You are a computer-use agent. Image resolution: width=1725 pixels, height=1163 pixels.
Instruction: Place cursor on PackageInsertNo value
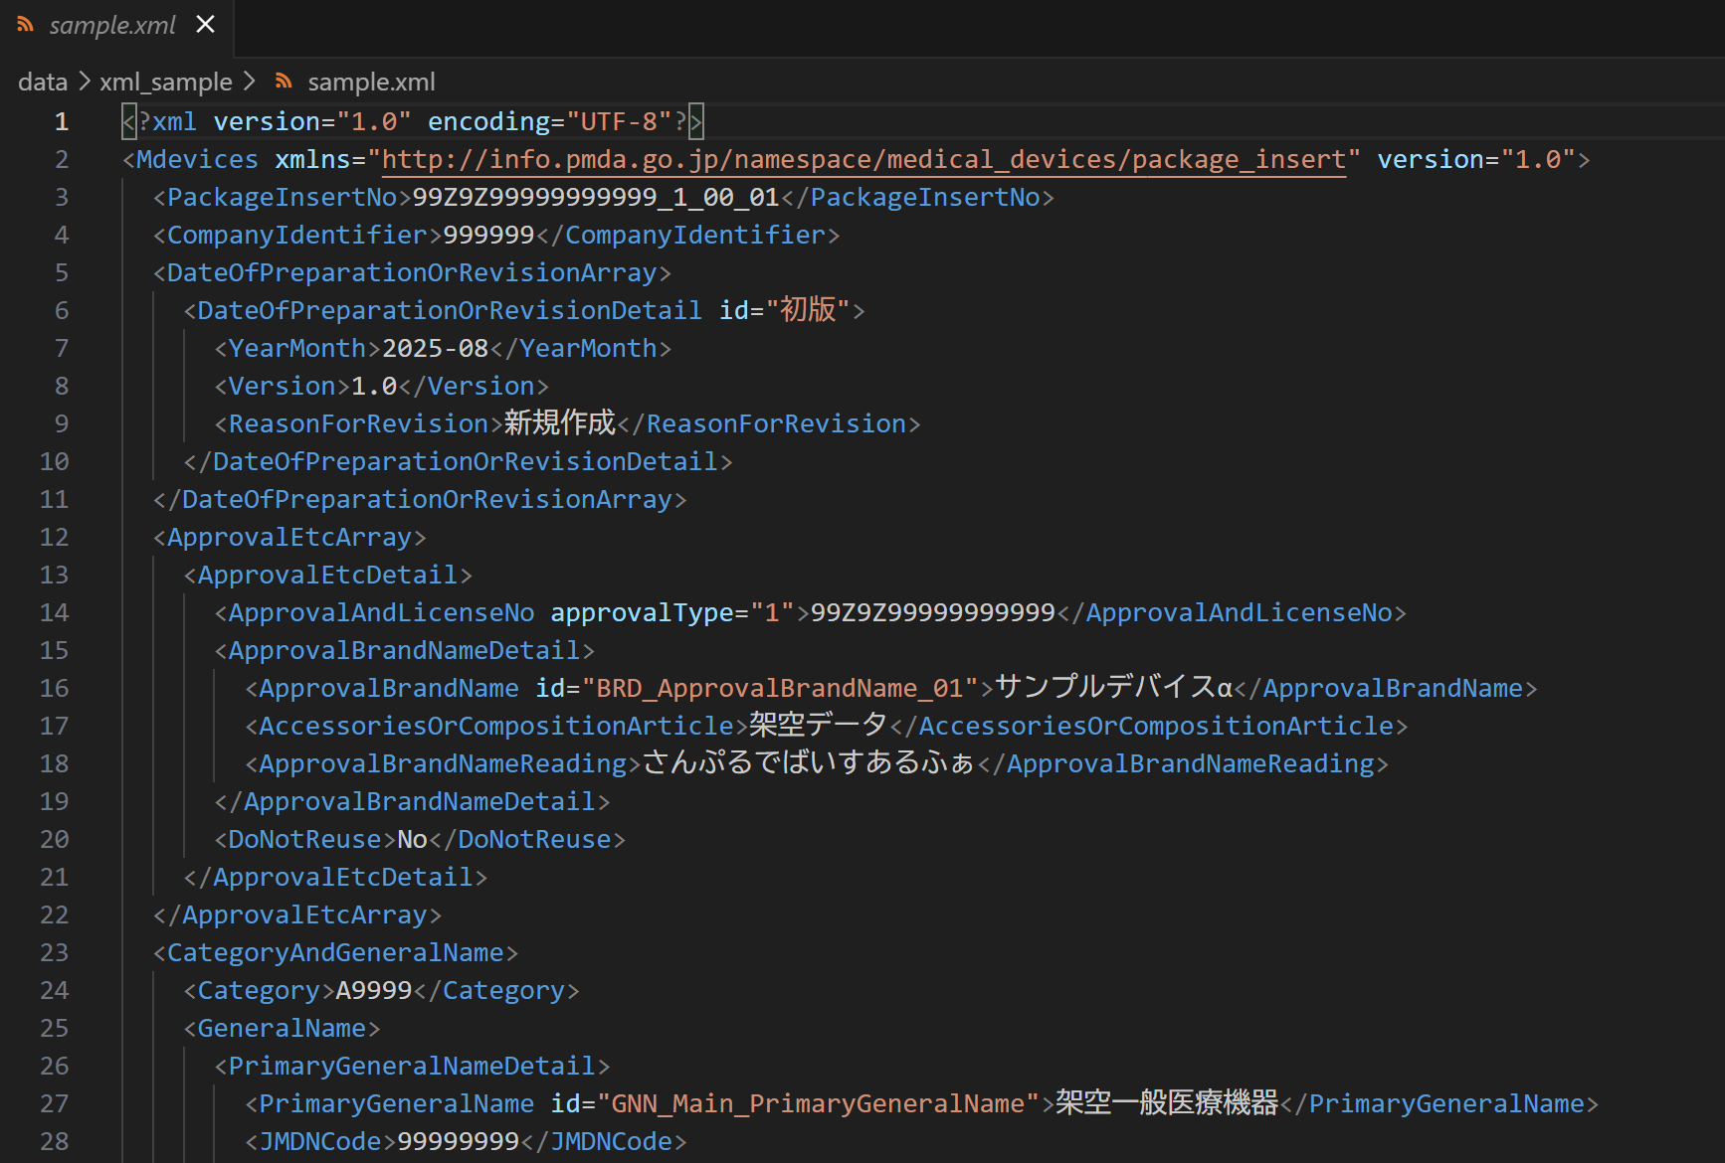595,197
